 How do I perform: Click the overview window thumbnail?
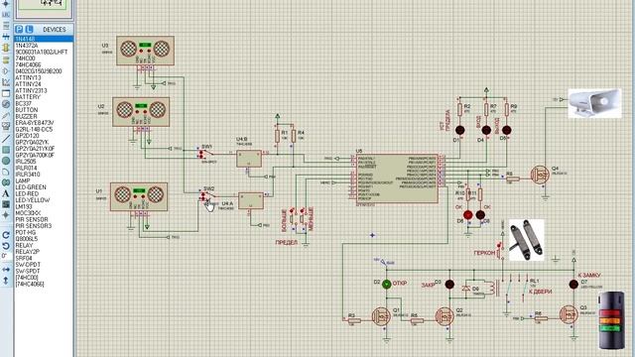tap(44, 9)
